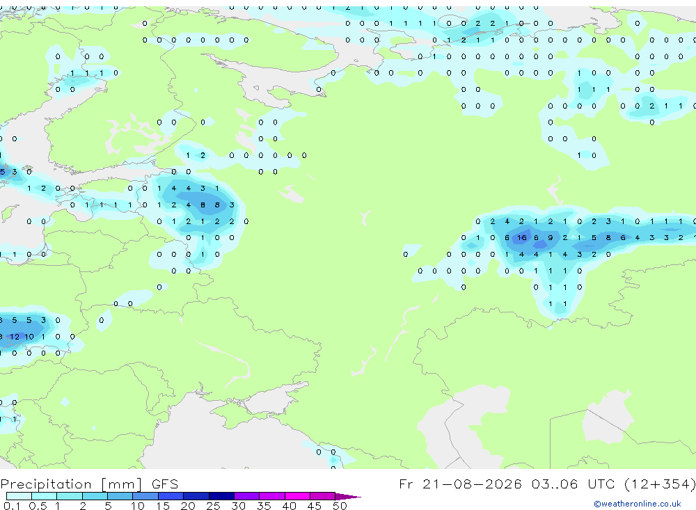Select the legend swatch between 15 and 20
The image size is (696, 510).
click(171, 496)
